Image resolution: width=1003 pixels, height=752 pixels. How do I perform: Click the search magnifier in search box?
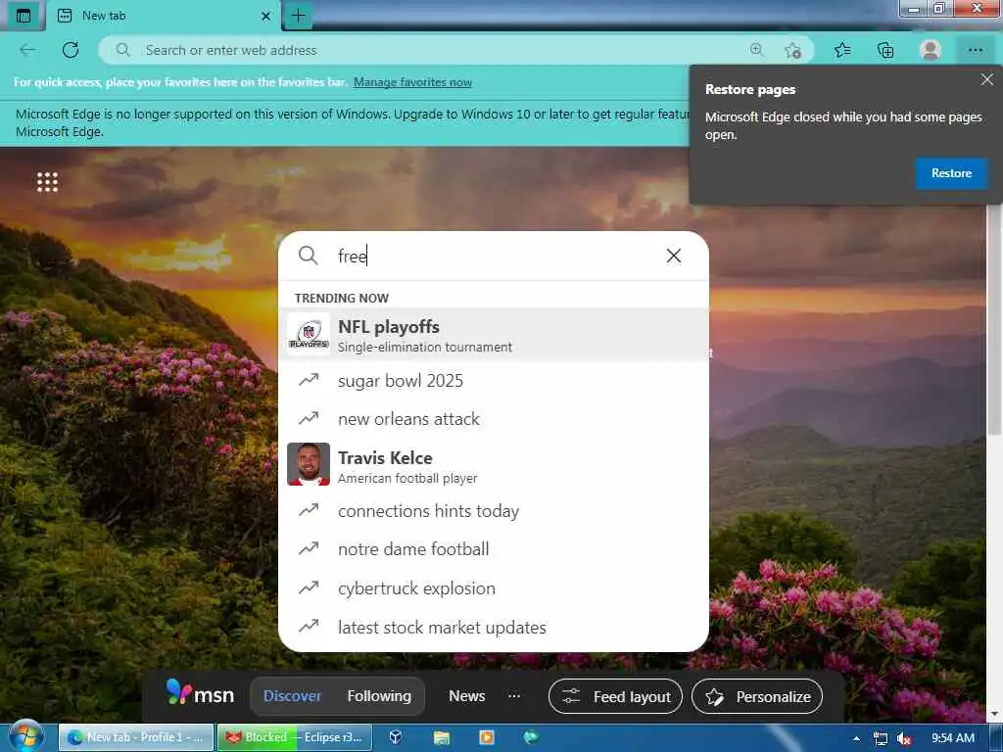click(309, 256)
